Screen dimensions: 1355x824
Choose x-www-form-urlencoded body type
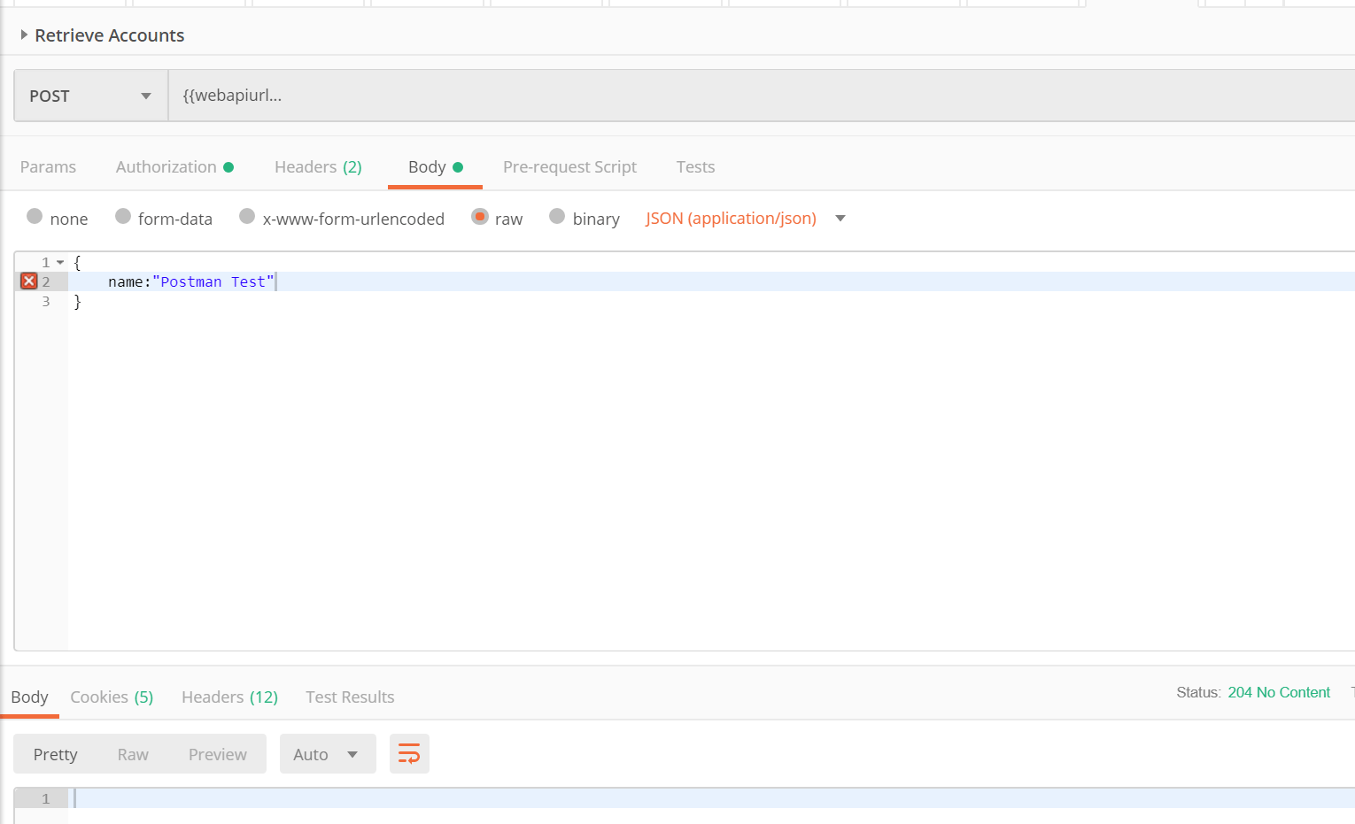click(247, 217)
